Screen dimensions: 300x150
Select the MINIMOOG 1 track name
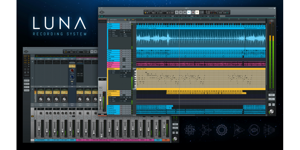(x=114, y=69)
